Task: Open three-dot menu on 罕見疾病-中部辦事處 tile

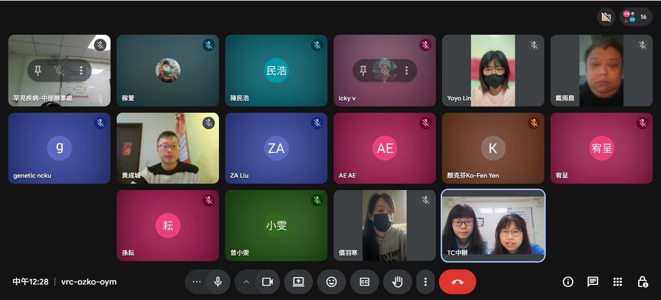Action: (x=81, y=70)
